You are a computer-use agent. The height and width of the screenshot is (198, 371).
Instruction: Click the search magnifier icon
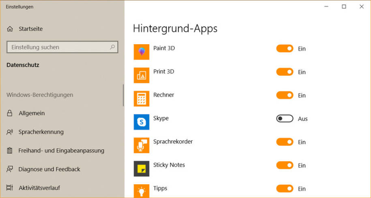click(112, 47)
